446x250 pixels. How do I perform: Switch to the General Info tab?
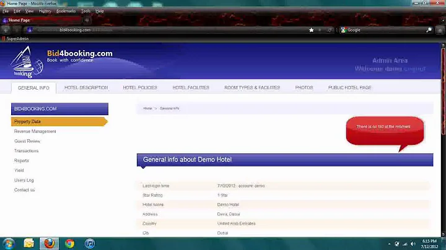coord(33,88)
